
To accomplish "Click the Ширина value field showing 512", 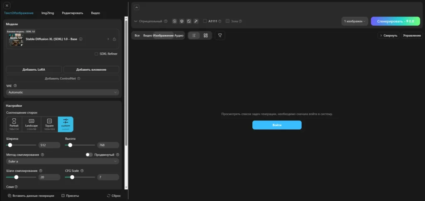I will (x=49, y=145).
